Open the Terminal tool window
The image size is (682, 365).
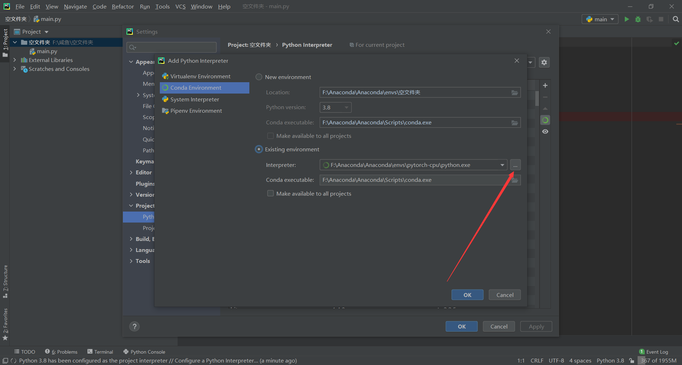point(100,352)
